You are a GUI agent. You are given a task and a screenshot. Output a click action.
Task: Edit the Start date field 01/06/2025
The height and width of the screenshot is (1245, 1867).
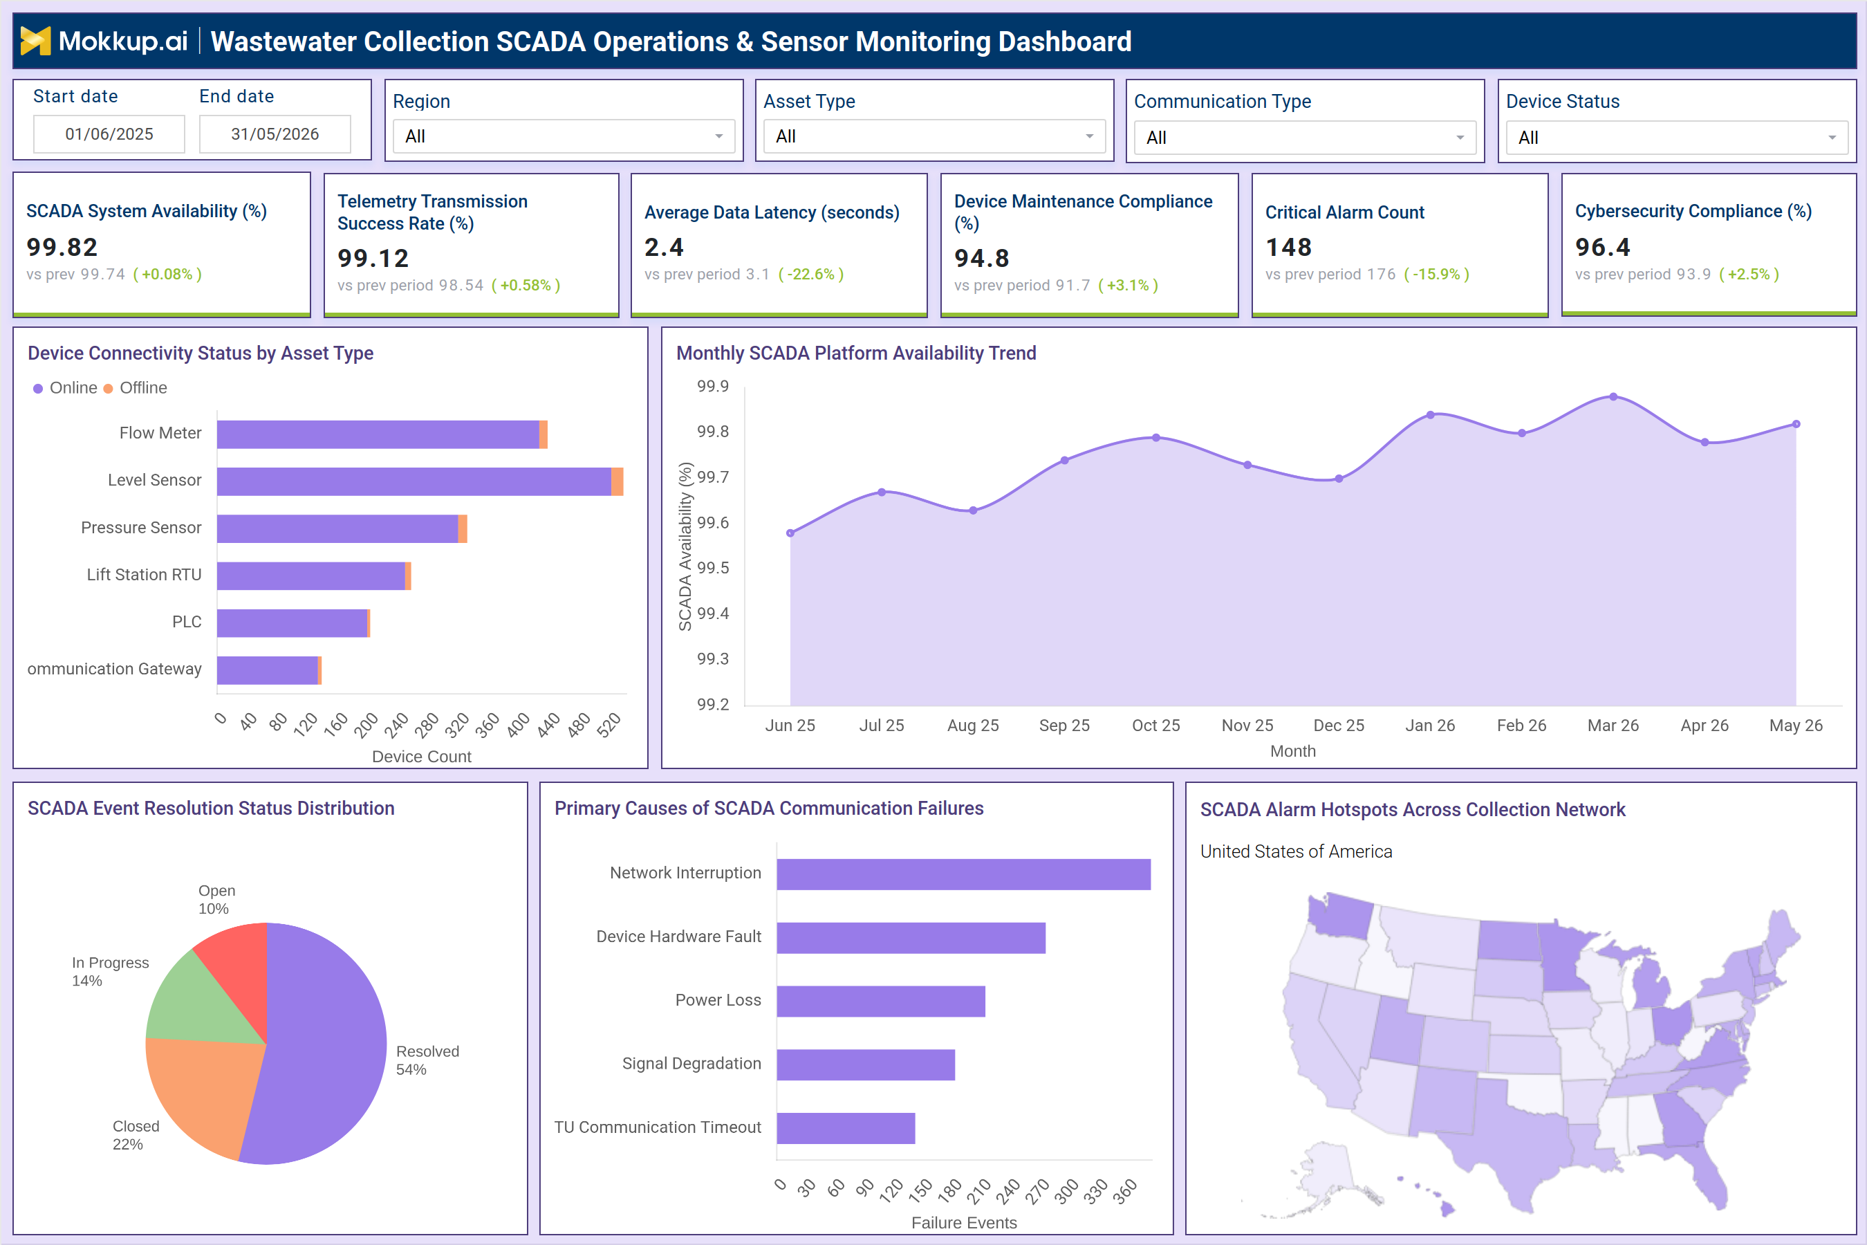[x=109, y=134]
